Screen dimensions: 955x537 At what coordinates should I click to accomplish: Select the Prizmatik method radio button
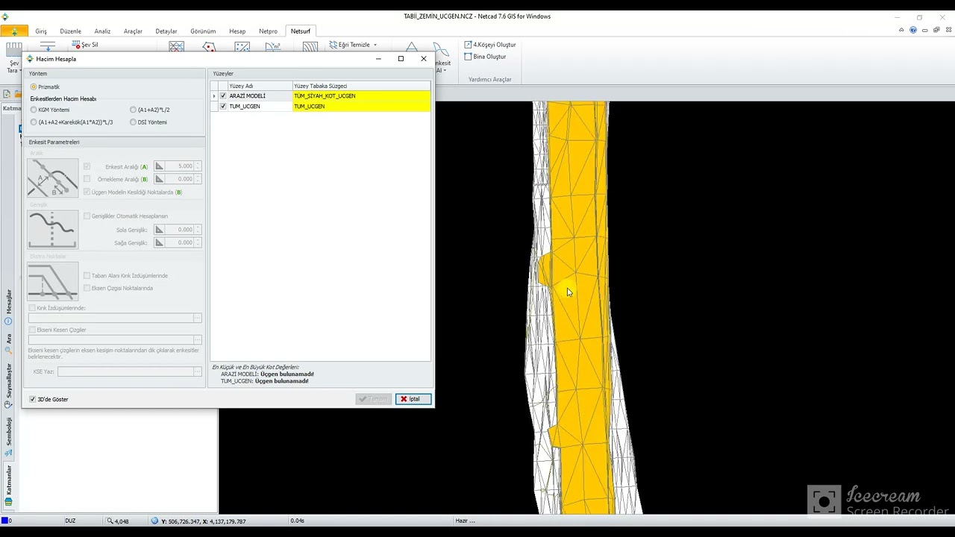(x=34, y=87)
